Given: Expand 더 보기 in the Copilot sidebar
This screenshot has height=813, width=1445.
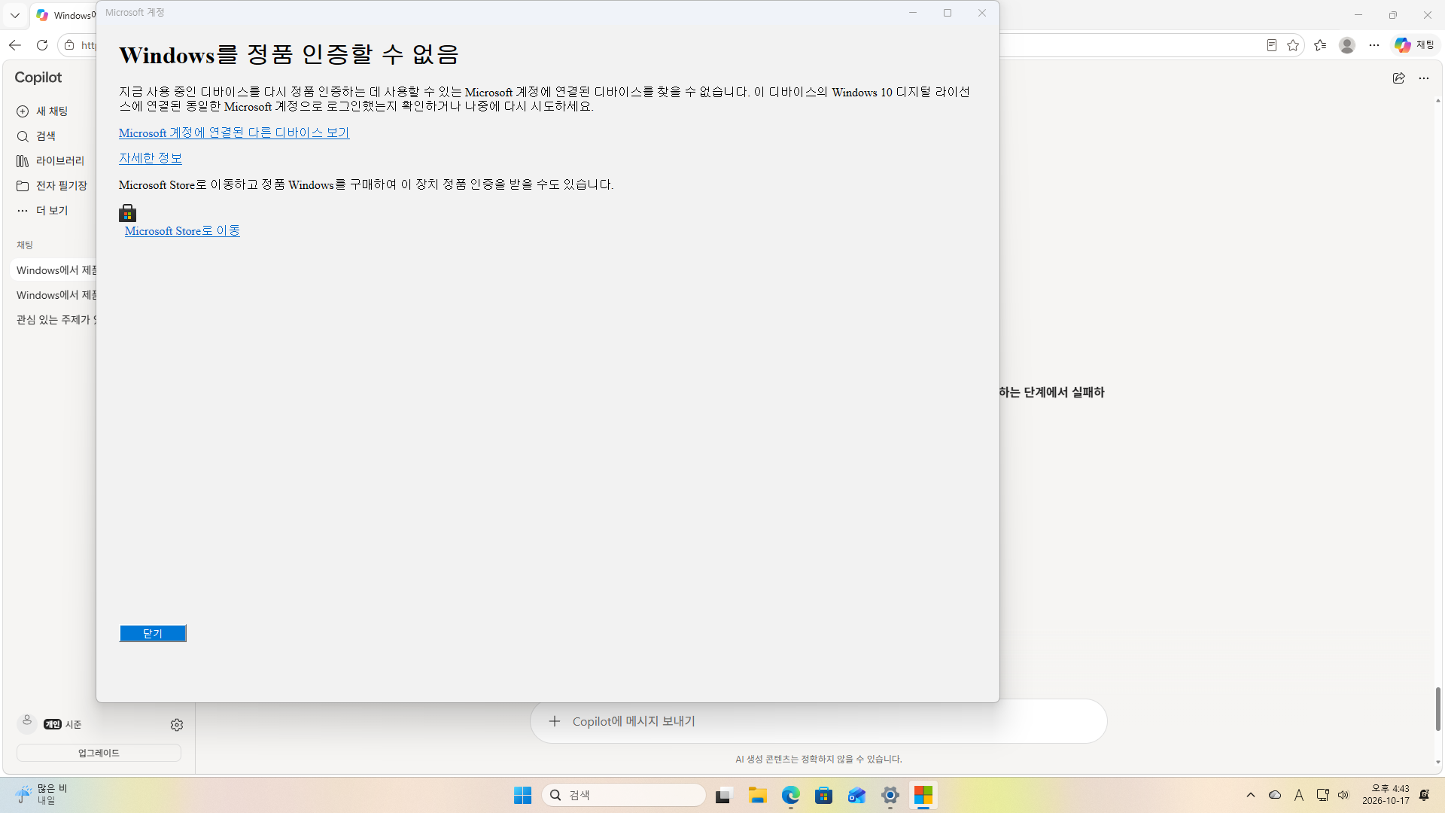Looking at the screenshot, I should pyautogui.click(x=43, y=211).
